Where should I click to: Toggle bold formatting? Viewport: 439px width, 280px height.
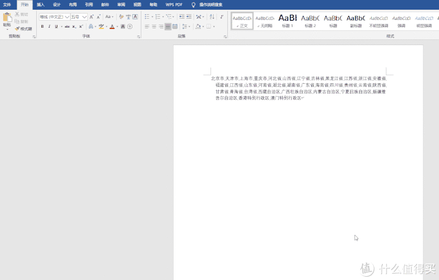42,26
